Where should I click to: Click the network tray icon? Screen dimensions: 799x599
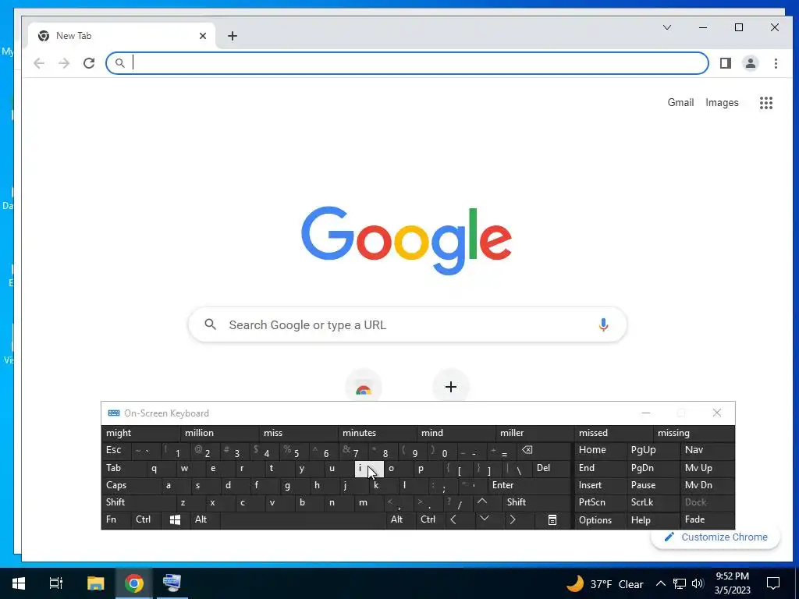coord(680,583)
